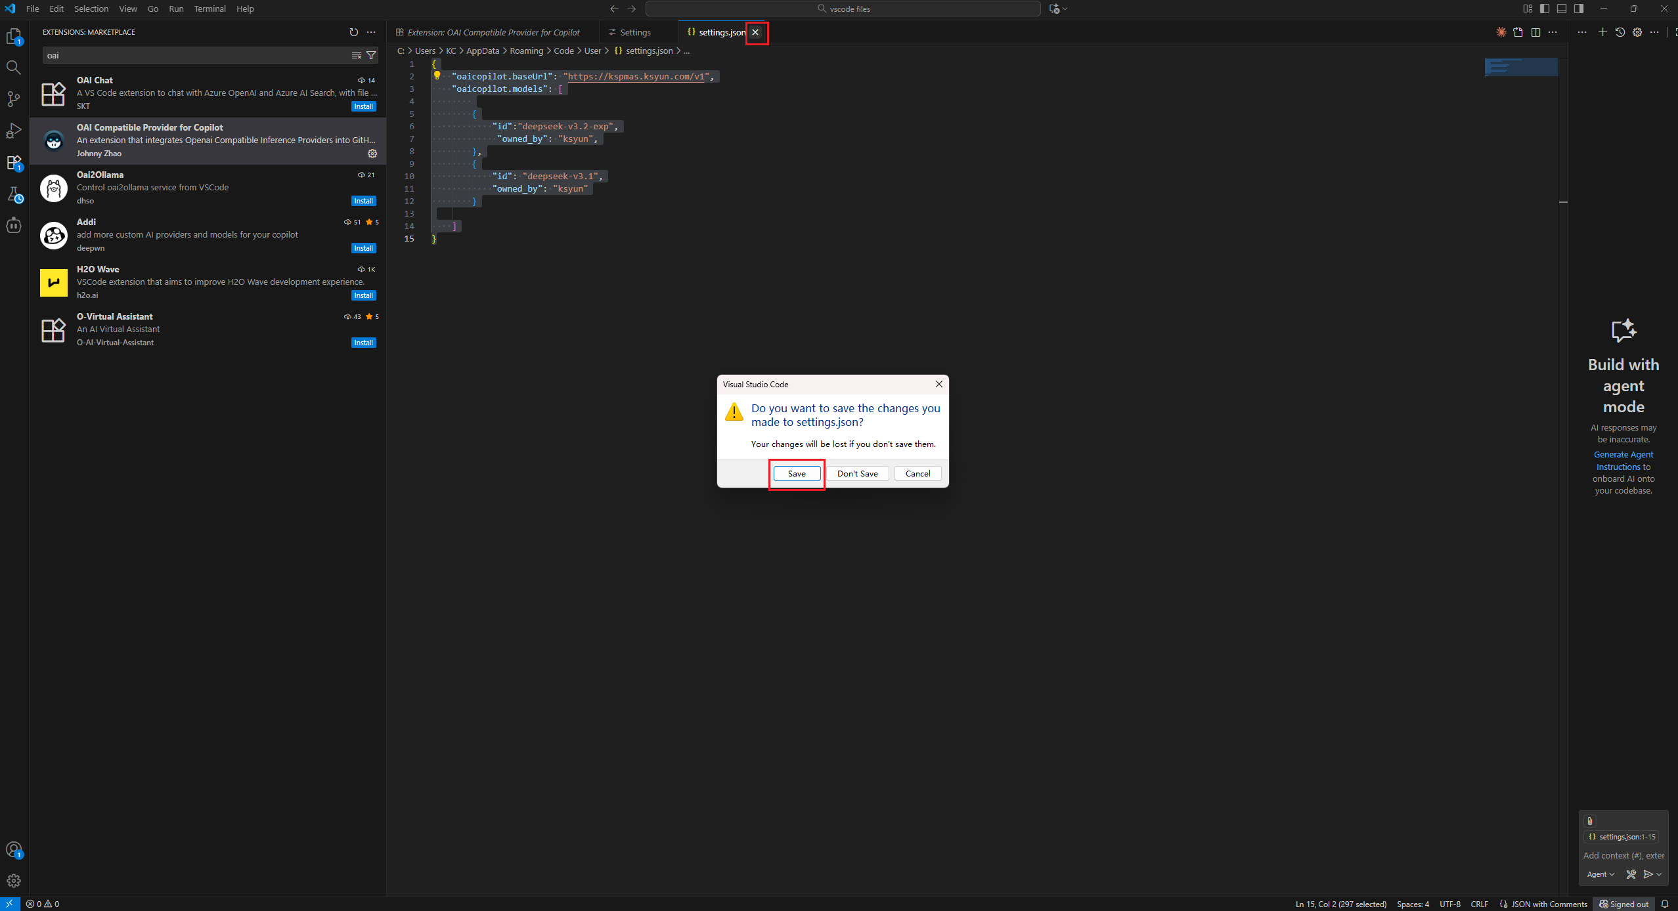Image resolution: width=1678 pixels, height=911 pixels.
Task: Toggle the primary side bar layout button
Action: point(1545,9)
